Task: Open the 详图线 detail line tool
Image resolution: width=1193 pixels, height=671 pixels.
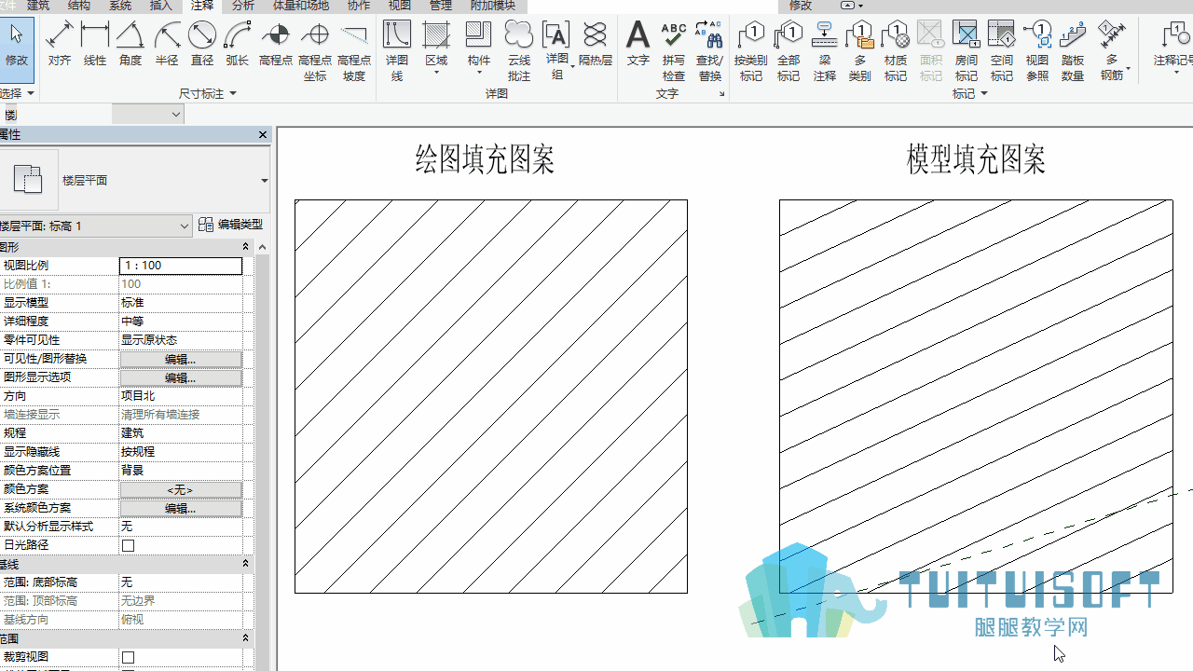Action: tap(397, 50)
